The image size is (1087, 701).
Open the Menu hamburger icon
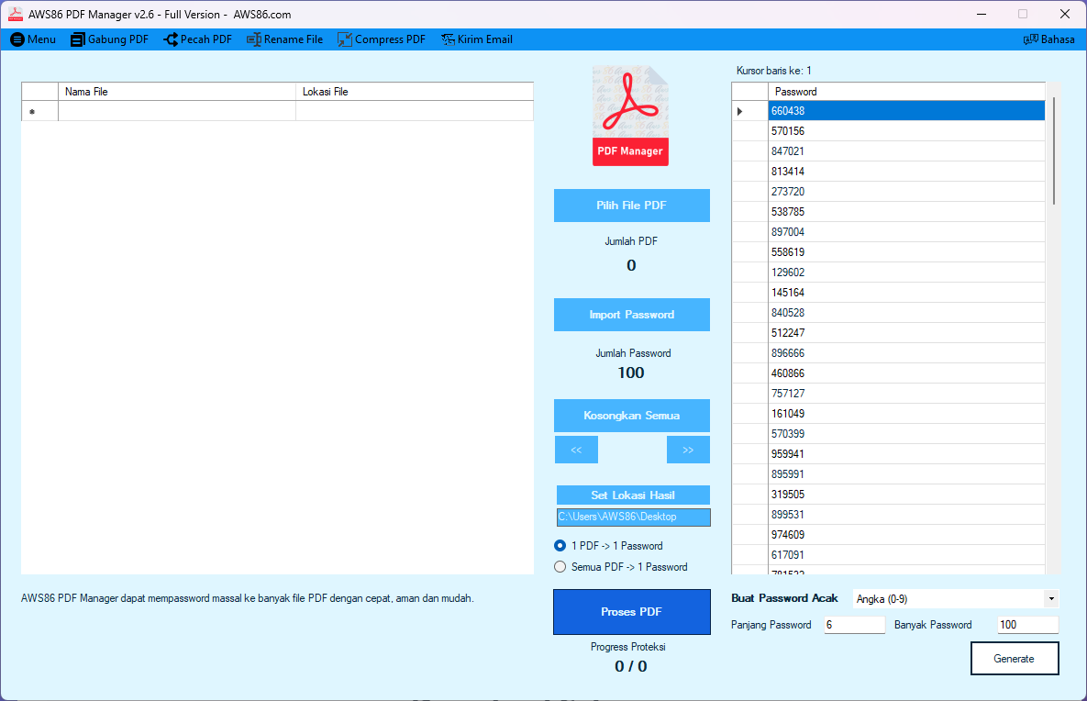(x=17, y=39)
